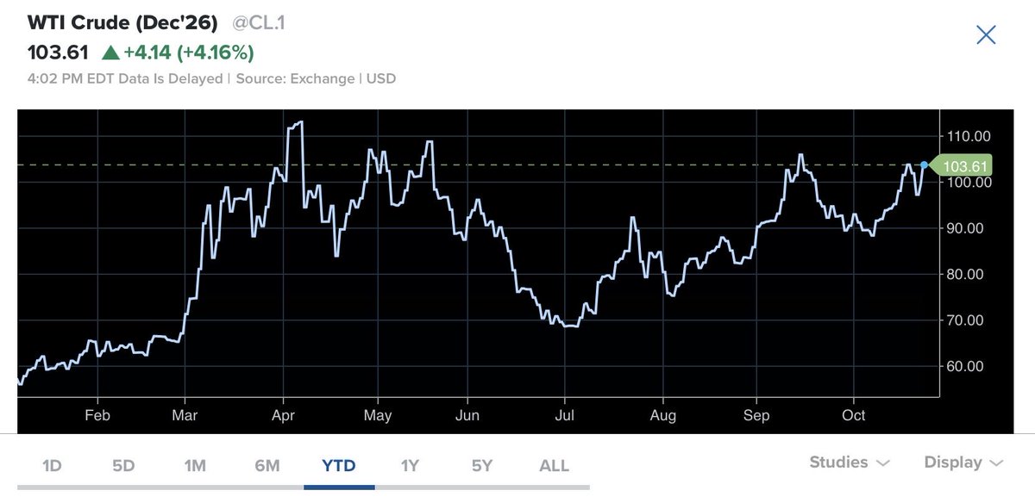This screenshot has height=503, width=1035.
Task: Click the 4:02 PM EDT delayed data note
Action: click(127, 78)
